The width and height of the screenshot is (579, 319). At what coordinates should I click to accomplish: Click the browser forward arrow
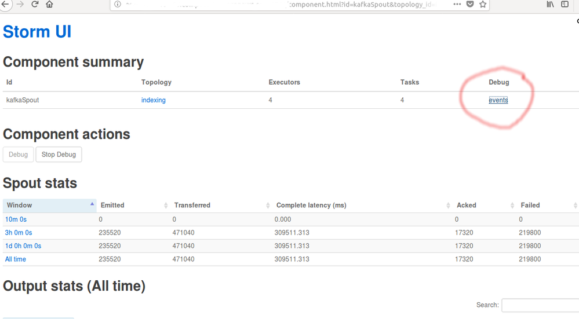[20, 5]
